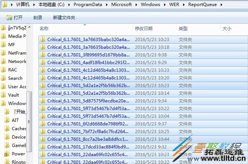248x164 pixels.
Task: Click the 新建文件夹 toolbar button
Action: tap(64, 17)
